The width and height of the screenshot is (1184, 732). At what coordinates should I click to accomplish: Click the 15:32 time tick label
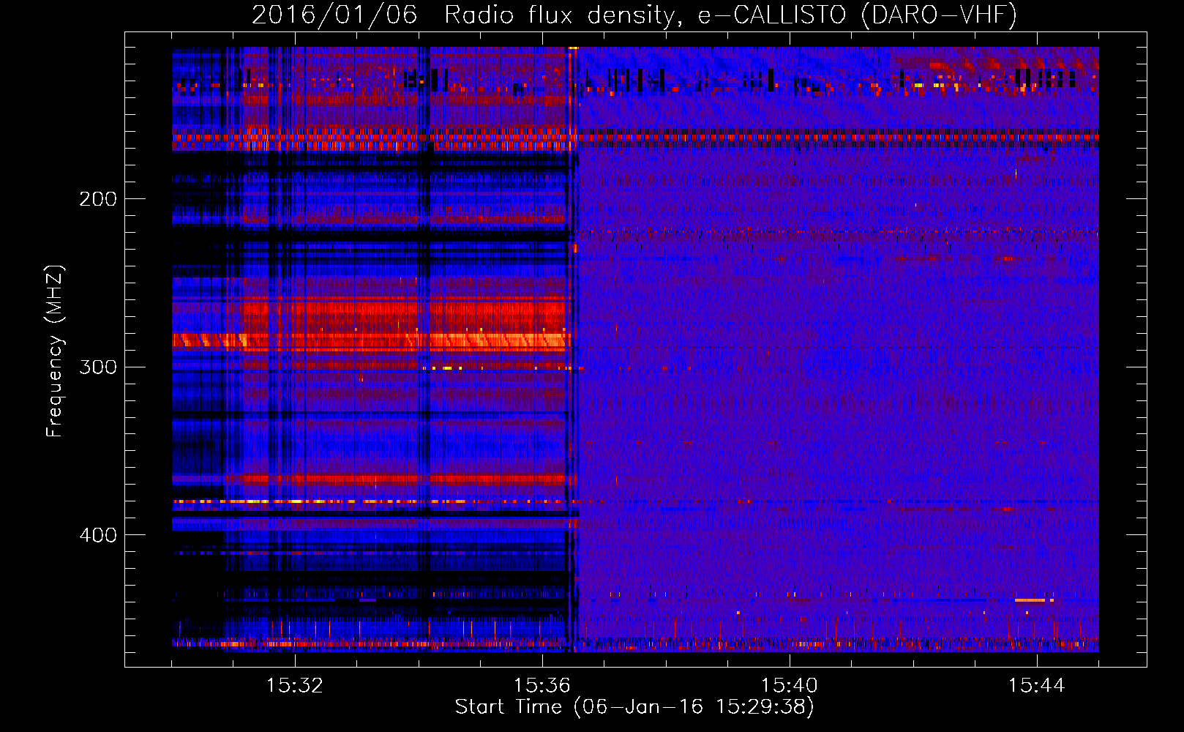point(295,686)
